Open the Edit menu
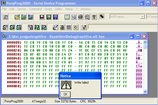158x105 pixels. pyautogui.click(x=12, y=9)
